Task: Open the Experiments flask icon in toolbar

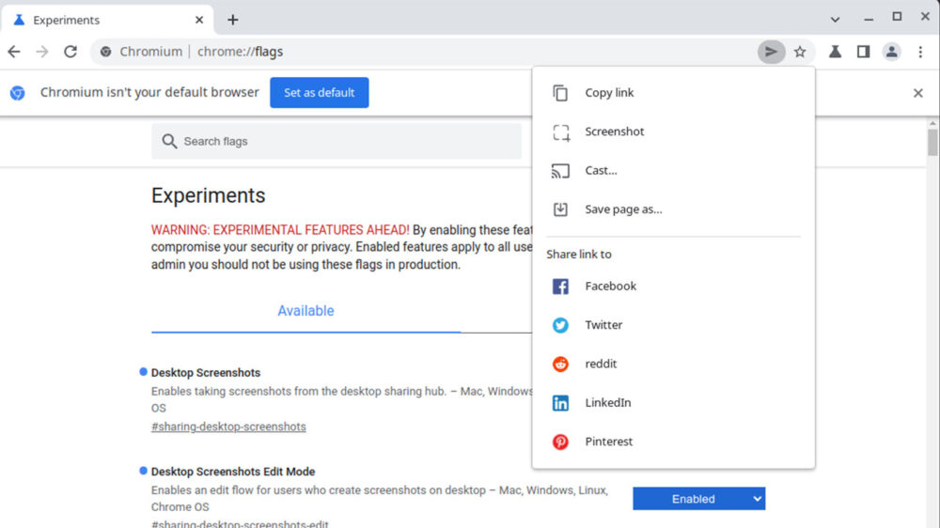Action: tap(835, 52)
